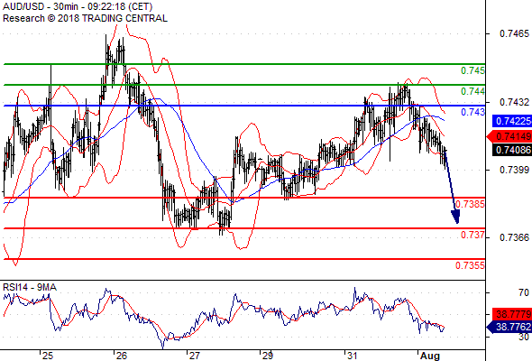Select the green 0.745 resistance label
Image resolution: width=532 pixels, height=361 pixels.
[473, 70]
